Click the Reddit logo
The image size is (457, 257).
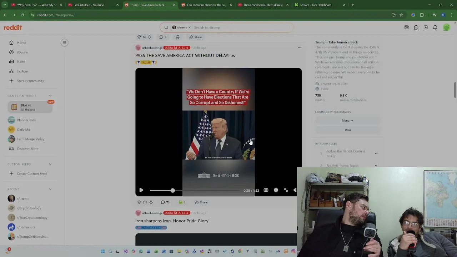tap(13, 27)
